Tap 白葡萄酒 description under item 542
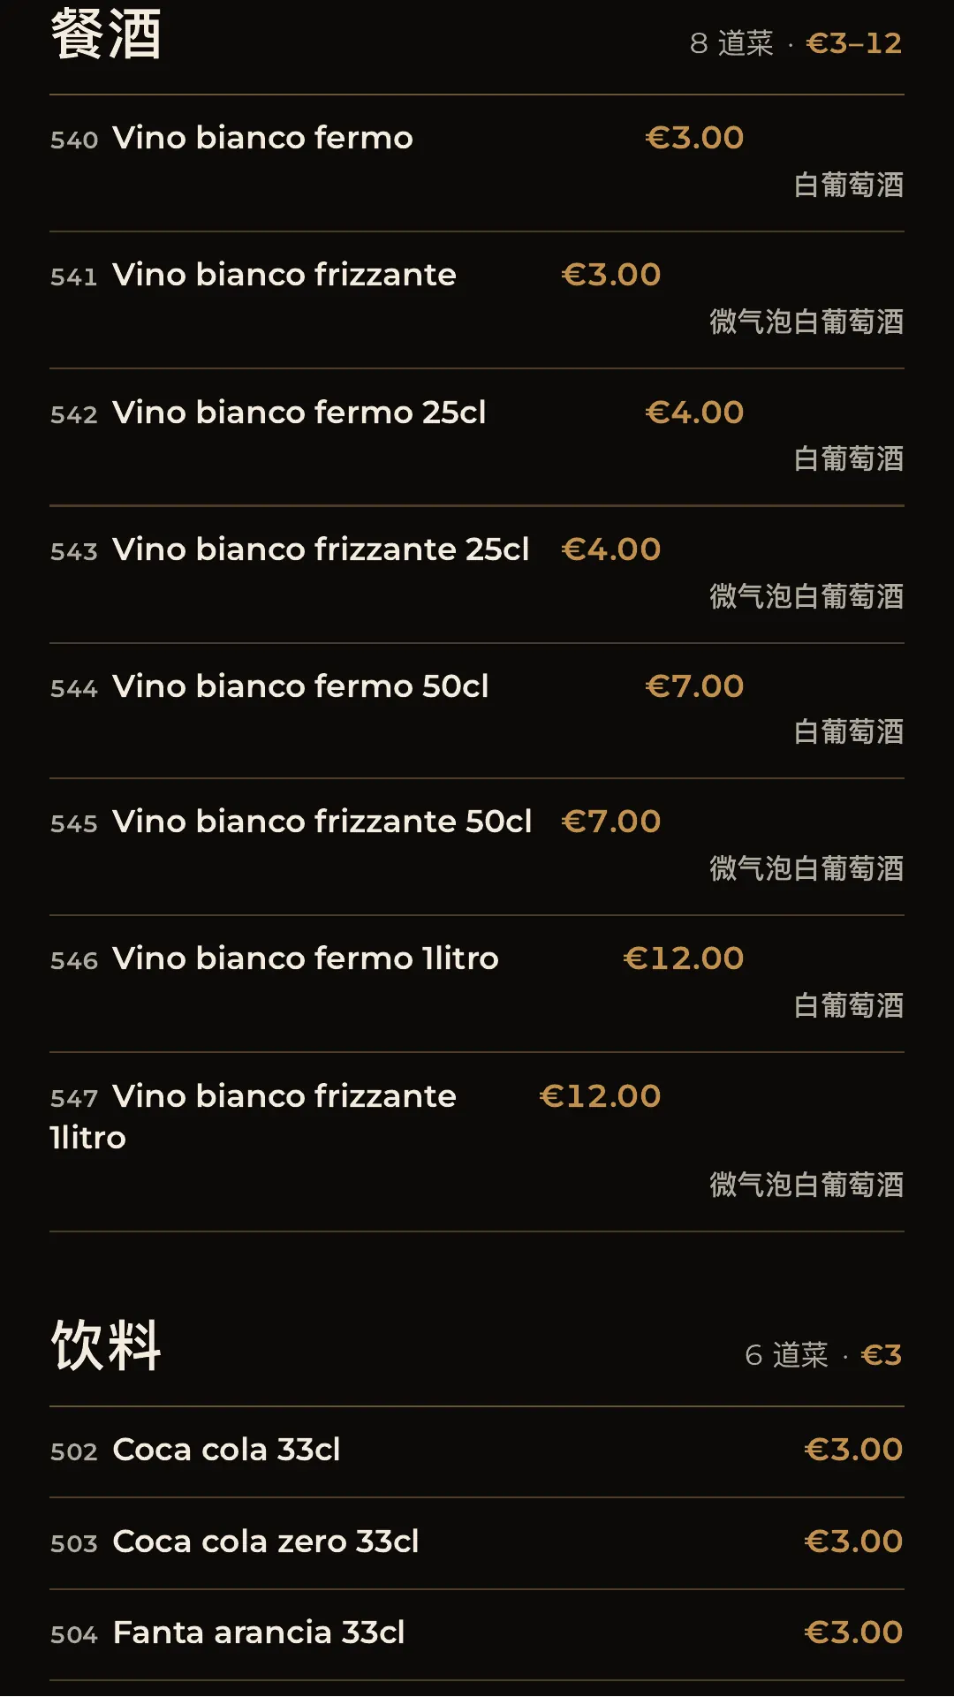Image resolution: width=954 pixels, height=1697 pixels. [849, 458]
